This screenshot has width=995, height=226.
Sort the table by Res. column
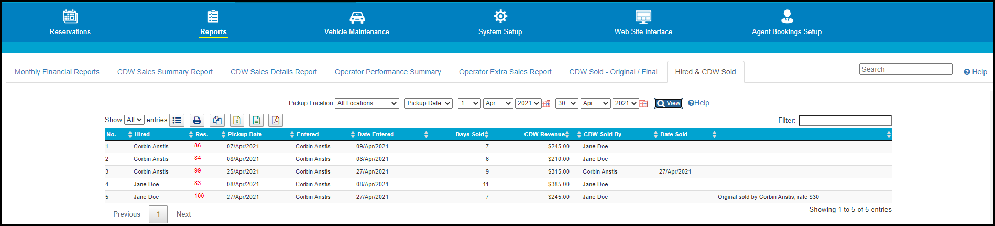click(x=202, y=134)
